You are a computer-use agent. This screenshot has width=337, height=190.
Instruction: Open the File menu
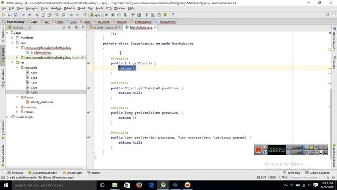(x=4, y=8)
